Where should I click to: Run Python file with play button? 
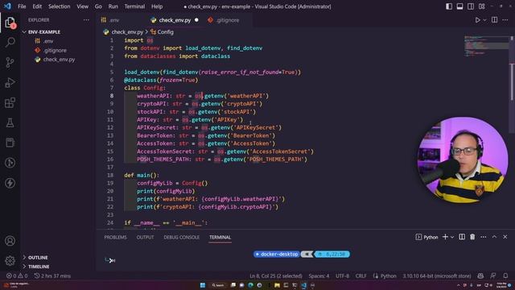click(x=477, y=20)
